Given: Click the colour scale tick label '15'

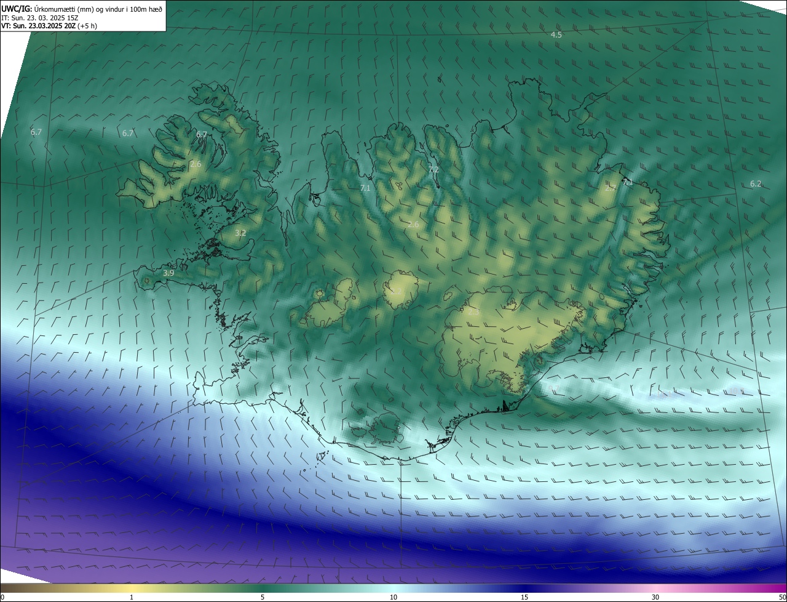Looking at the screenshot, I should [x=524, y=597].
